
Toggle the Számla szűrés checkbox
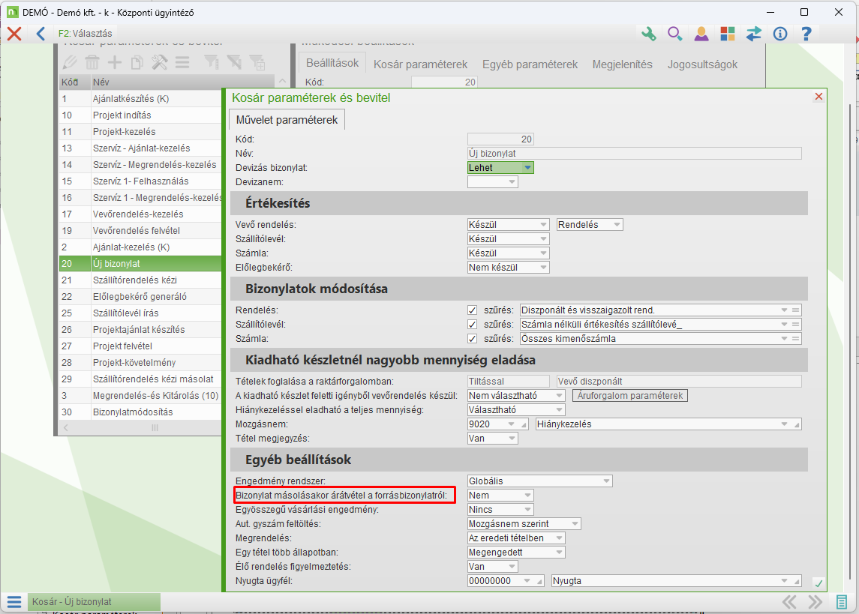472,339
